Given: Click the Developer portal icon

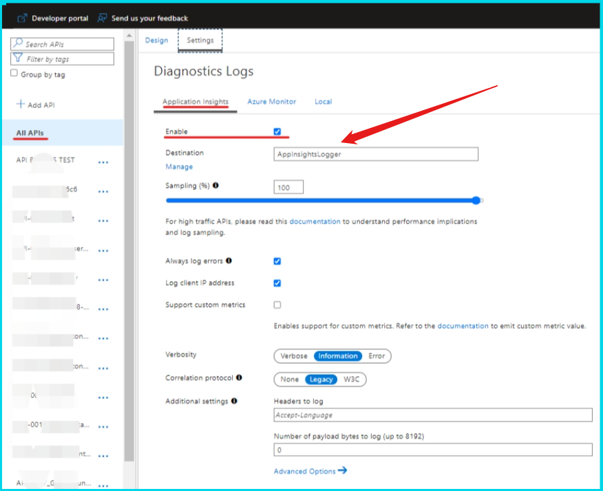Looking at the screenshot, I should pyautogui.click(x=21, y=18).
